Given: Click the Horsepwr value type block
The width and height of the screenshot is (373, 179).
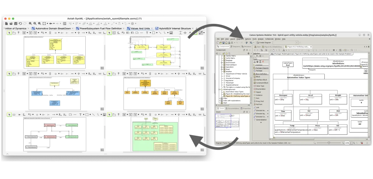Looking at the screenshot, I should point(283,99).
